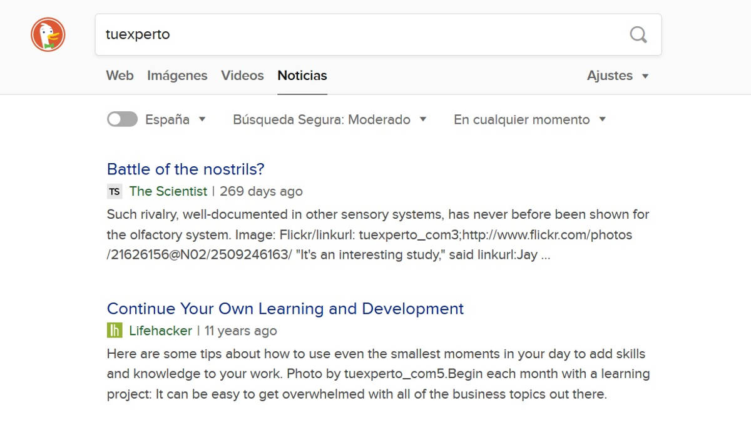The height and width of the screenshot is (435, 751).
Task: Toggle the España region switch
Action: 122,119
